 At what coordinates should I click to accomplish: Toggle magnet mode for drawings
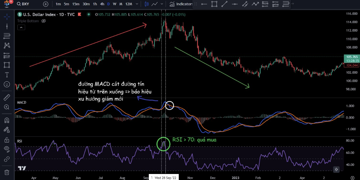tap(7, 120)
